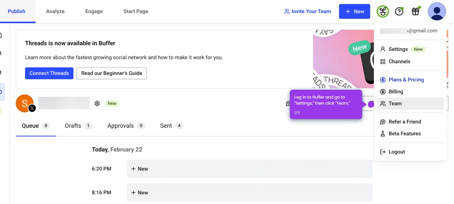Open the plant streak icon in header
Screen dimensions: 454x204
click(x=383, y=12)
